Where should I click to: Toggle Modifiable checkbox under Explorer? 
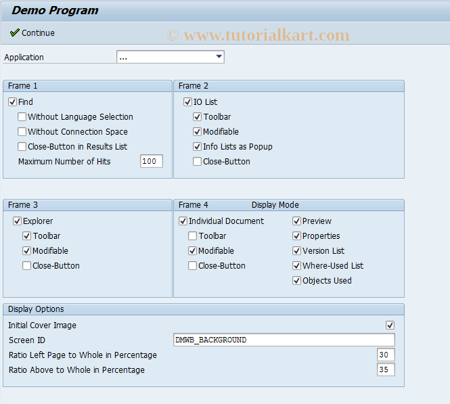(x=26, y=251)
